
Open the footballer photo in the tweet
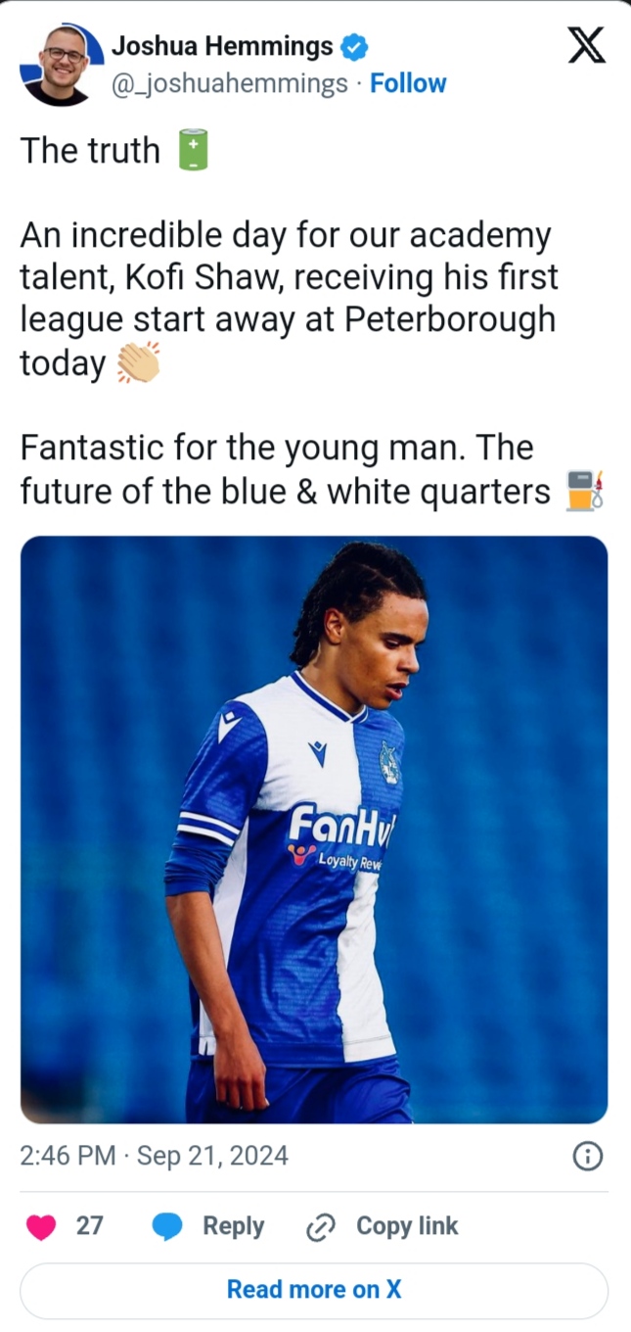point(314,829)
